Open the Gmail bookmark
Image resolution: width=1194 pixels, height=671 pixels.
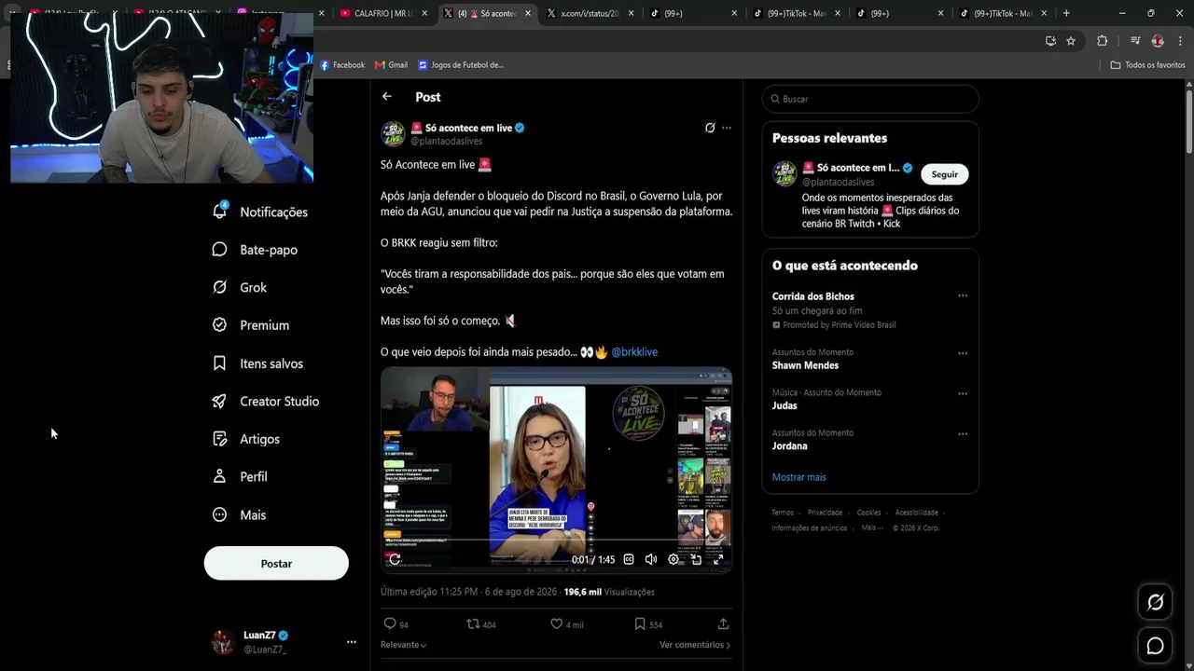(x=391, y=65)
